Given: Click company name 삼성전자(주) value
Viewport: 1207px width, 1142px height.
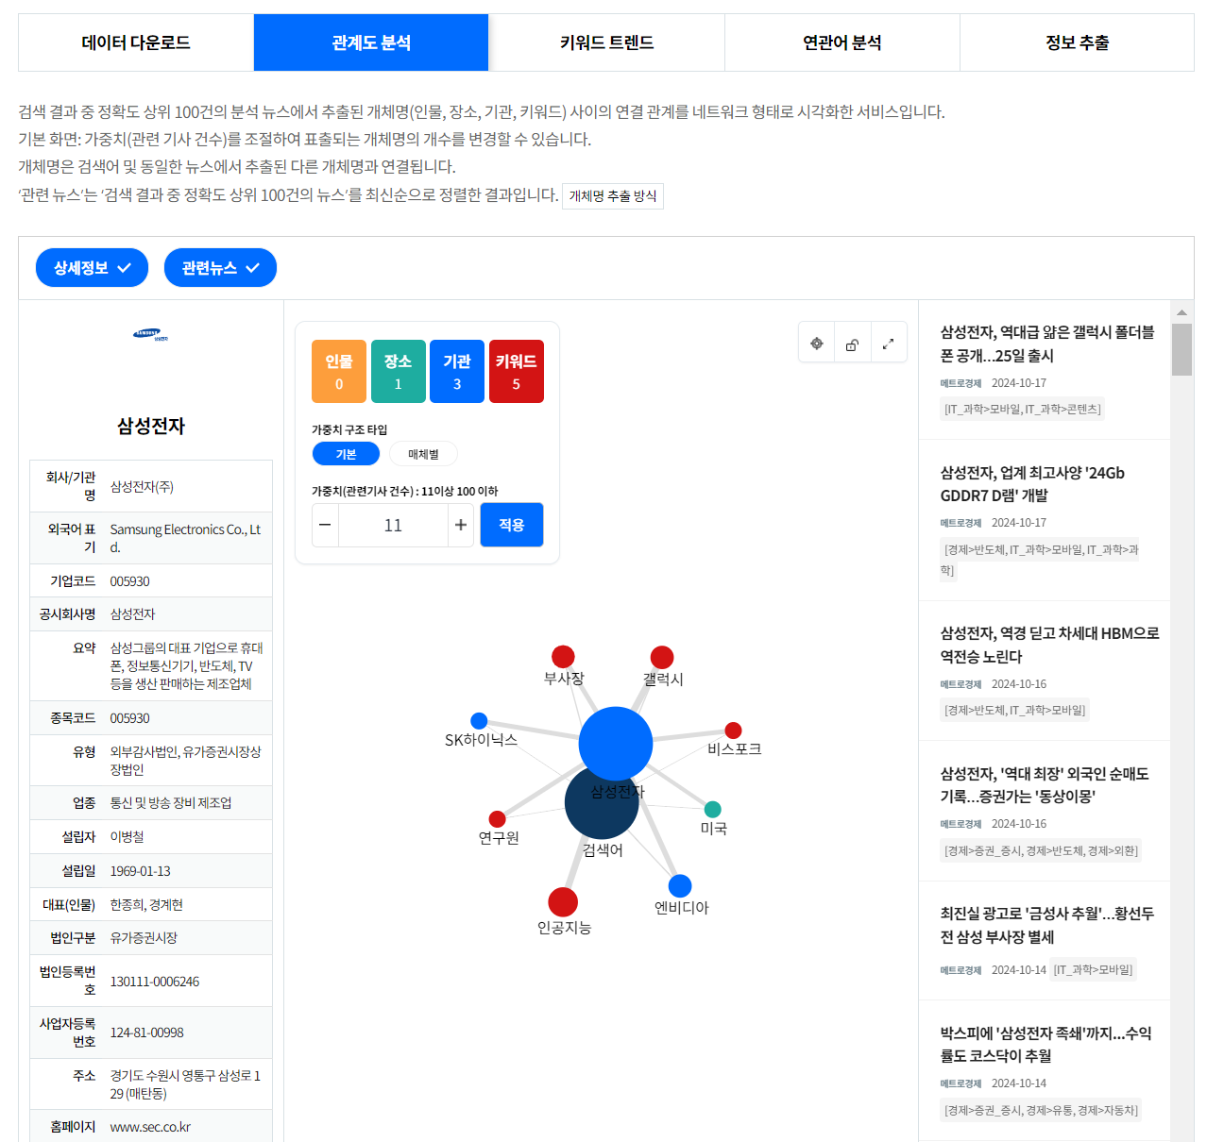Looking at the screenshot, I should (x=142, y=487).
